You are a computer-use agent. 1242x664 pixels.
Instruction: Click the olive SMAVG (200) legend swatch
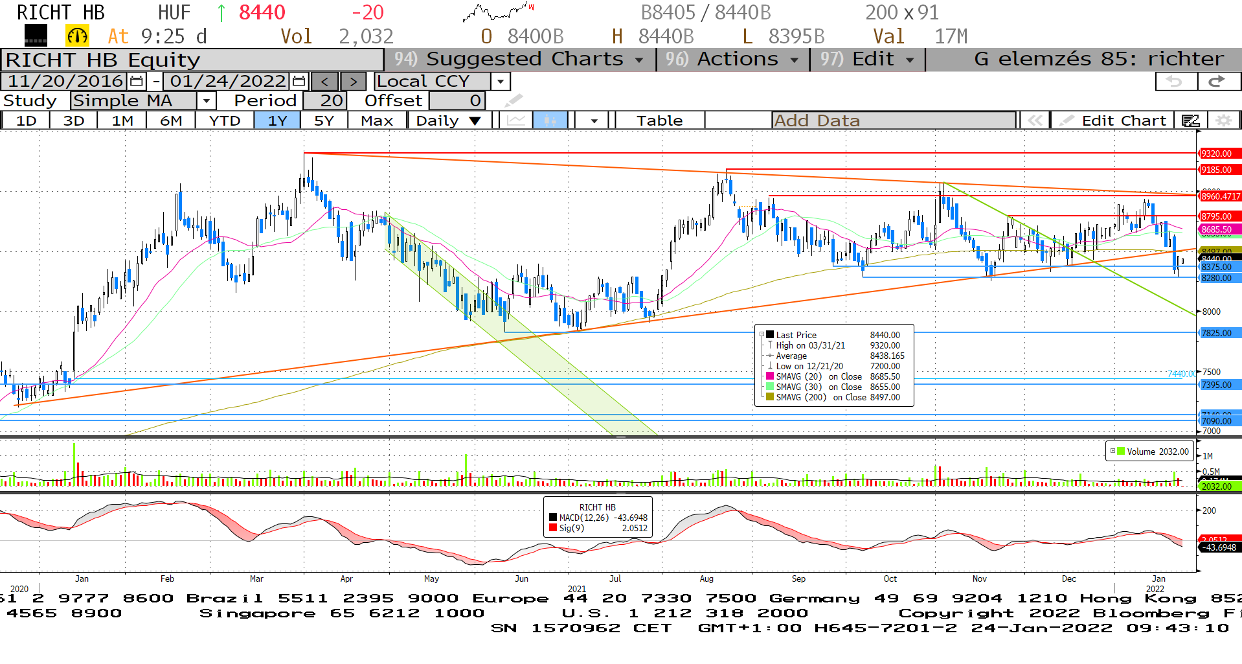[x=770, y=397]
